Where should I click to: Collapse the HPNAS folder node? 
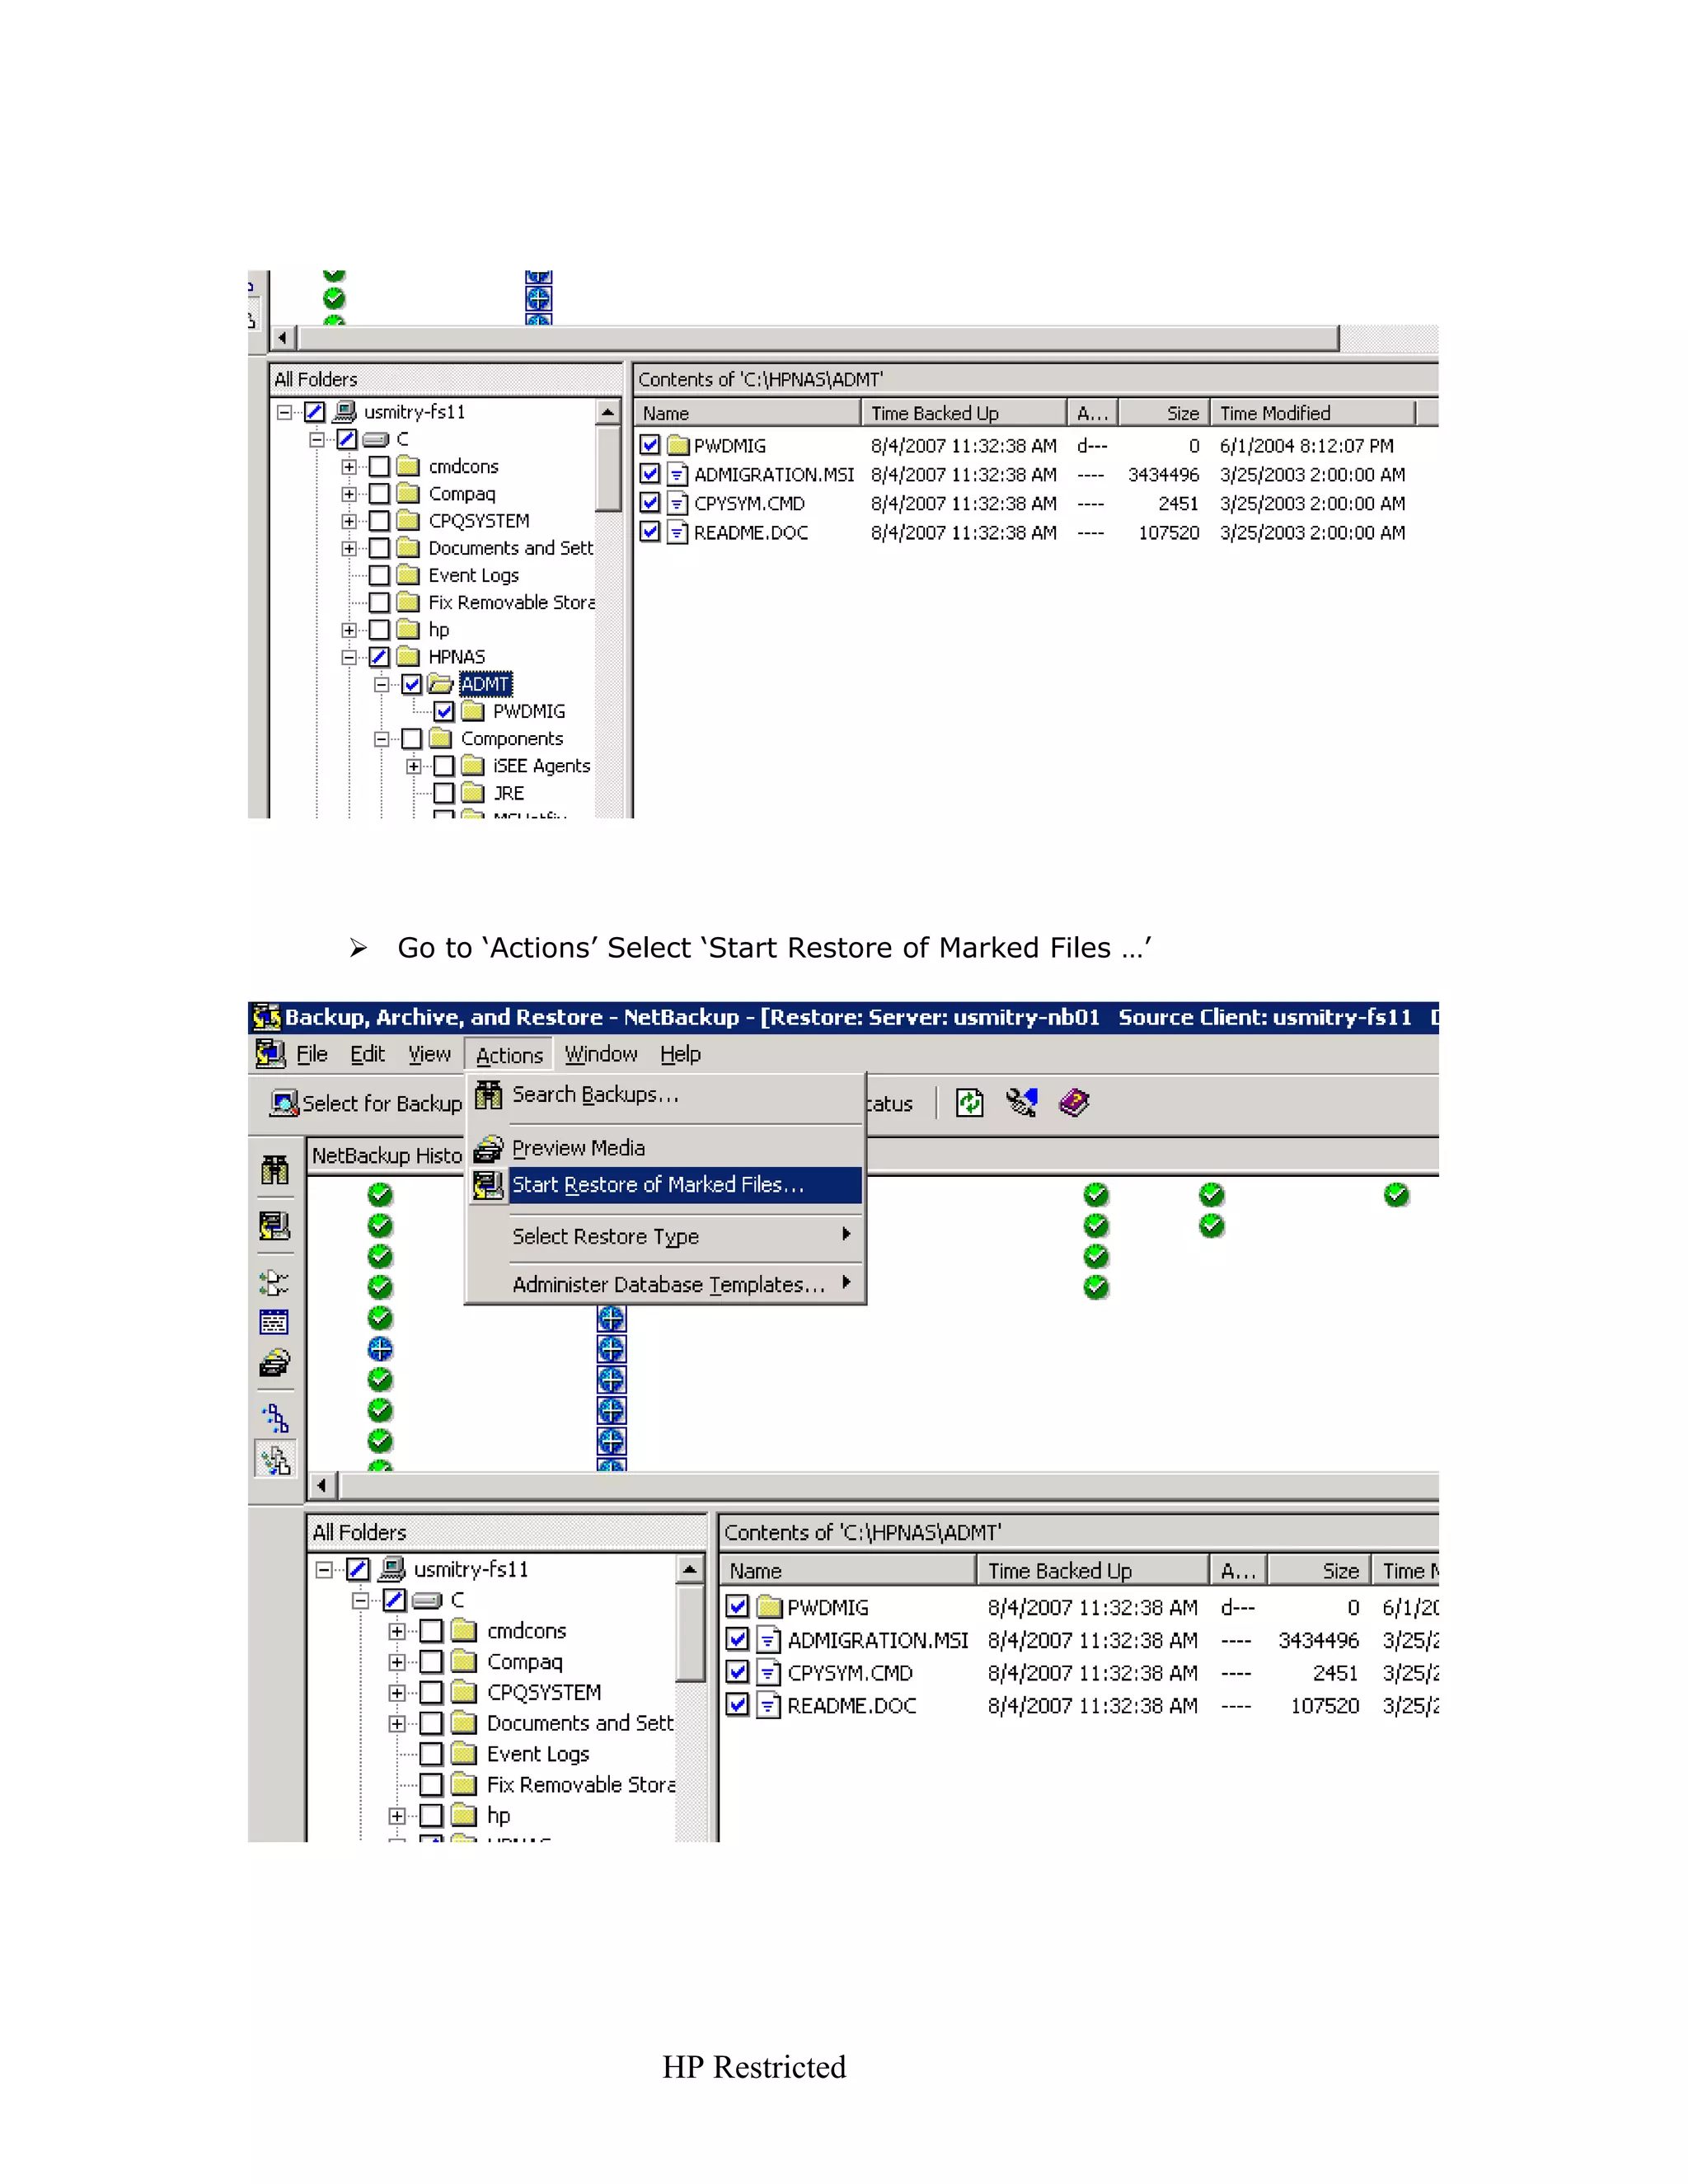tap(349, 657)
